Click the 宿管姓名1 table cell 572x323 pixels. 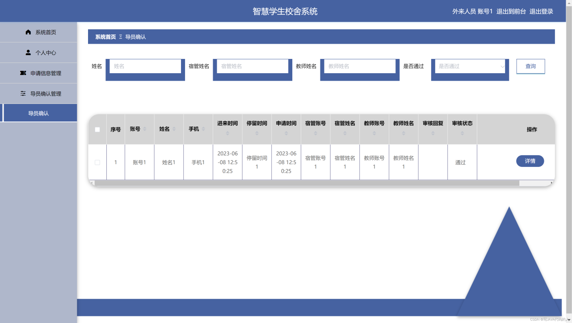(345, 162)
